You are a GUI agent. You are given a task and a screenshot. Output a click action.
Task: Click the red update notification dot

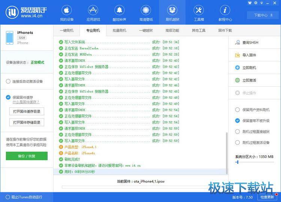pyautogui.click(x=277, y=194)
